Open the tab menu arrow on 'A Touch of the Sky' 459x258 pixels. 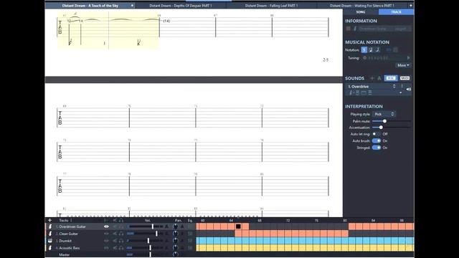(x=132, y=6)
